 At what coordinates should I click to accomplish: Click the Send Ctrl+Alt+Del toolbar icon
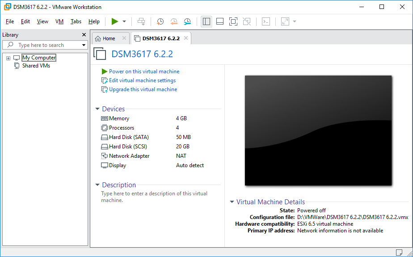click(x=141, y=21)
